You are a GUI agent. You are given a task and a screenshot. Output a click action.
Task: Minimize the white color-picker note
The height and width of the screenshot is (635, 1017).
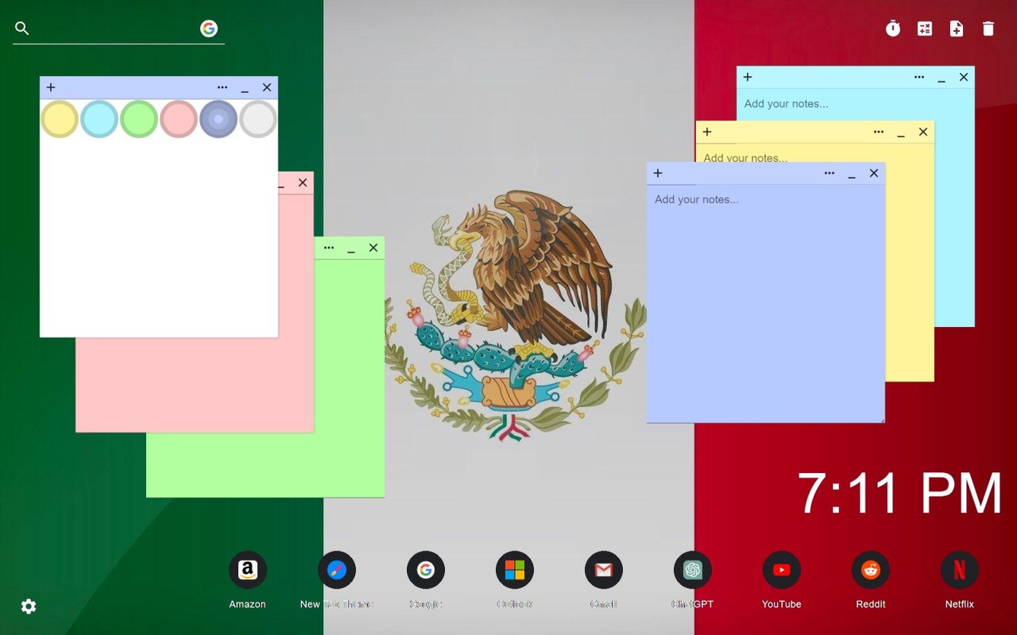coord(245,89)
